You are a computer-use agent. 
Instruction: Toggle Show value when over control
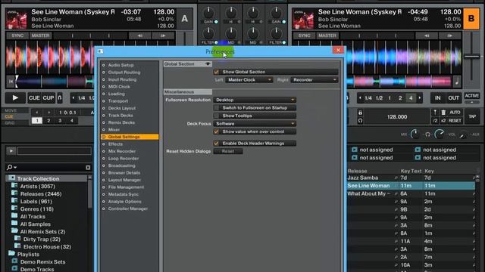coord(217,131)
